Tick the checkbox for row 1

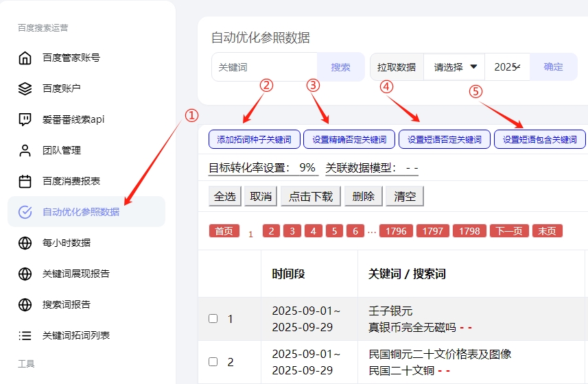click(213, 319)
